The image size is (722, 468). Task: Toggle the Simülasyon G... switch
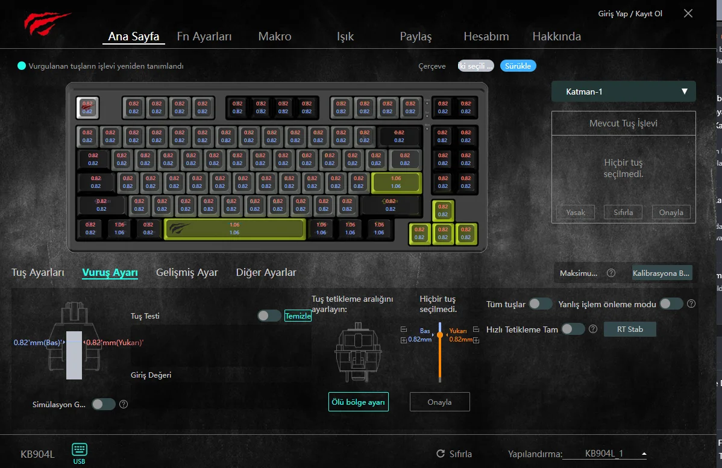104,404
